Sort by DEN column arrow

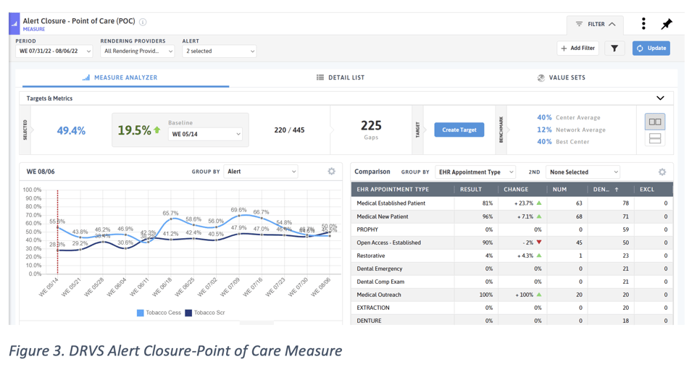point(616,189)
